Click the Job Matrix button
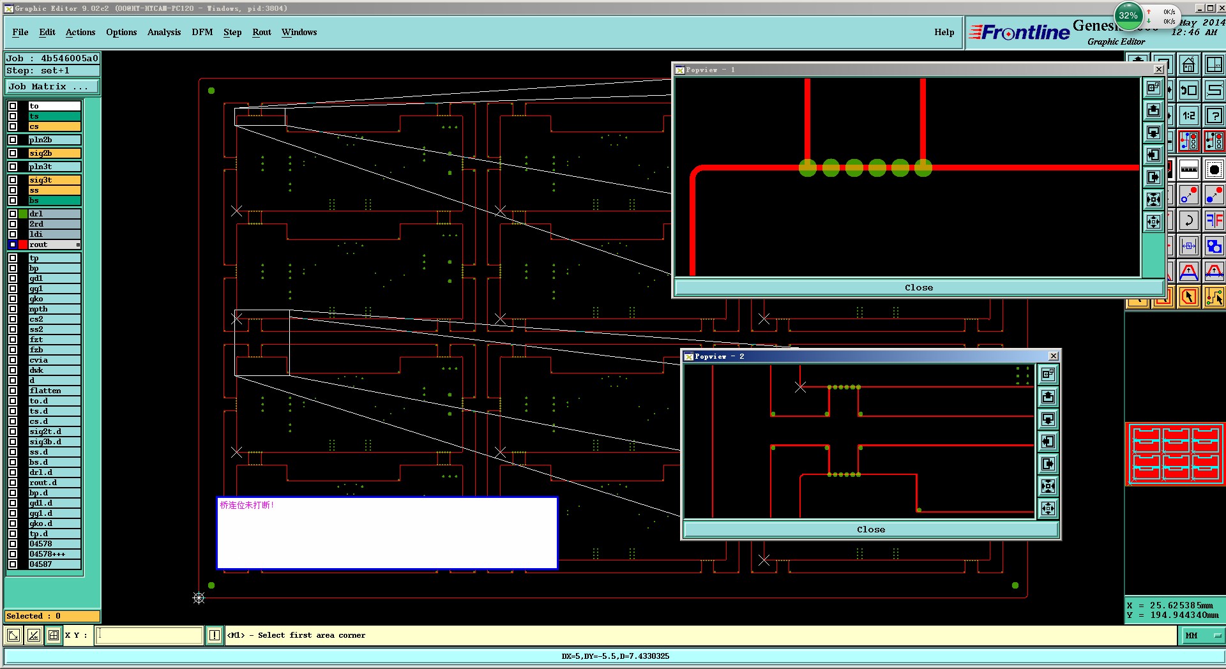Viewport: 1226px width, 669px height. click(x=52, y=87)
